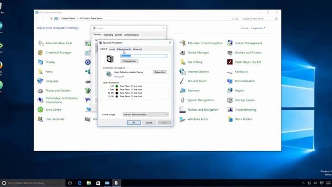Open the Personalisation icon
The image size is (332, 187).
pos(230,81)
